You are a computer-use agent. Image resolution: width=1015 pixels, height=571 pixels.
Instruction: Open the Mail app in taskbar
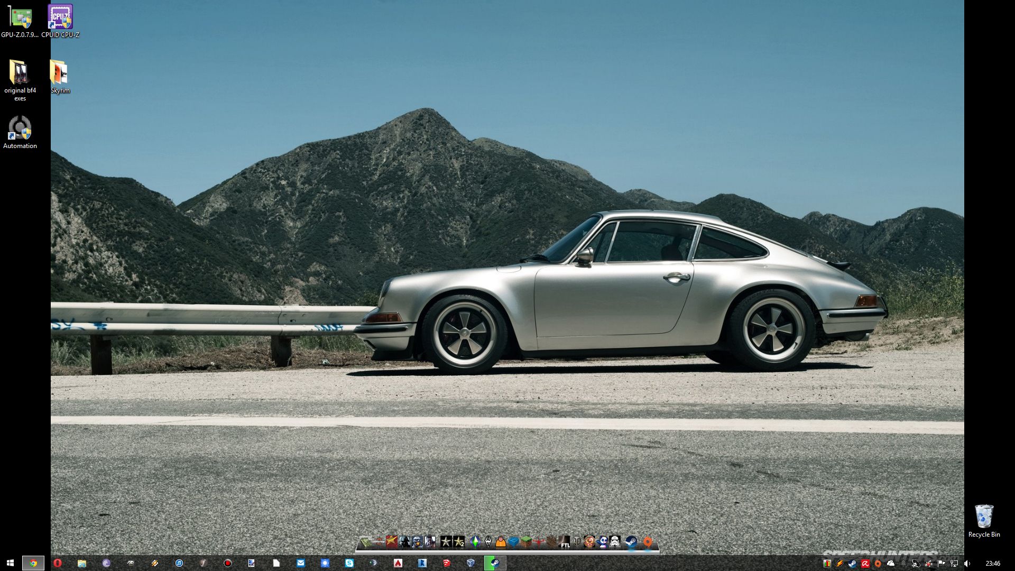pos(301,563)
